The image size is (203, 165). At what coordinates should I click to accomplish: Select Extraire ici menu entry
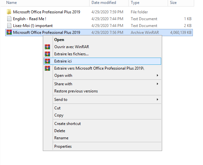[102, 61]
